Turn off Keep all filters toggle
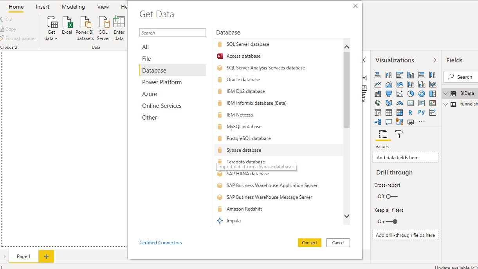Viewport: 478px width, 269px height. click(x=391, y=222)
